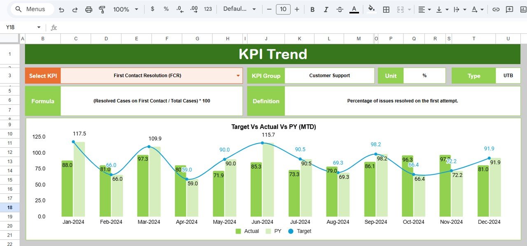
Task: Open the print dialog
Action: point(89,9)
